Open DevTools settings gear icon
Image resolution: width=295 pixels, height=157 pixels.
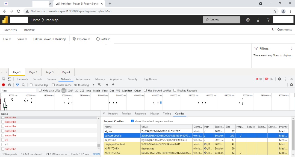tap(279, 79)
